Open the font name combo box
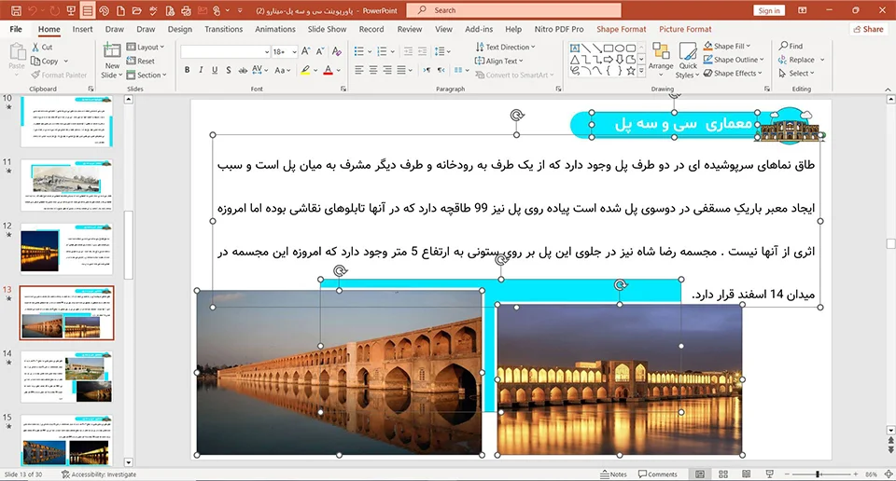 (226, 51)
